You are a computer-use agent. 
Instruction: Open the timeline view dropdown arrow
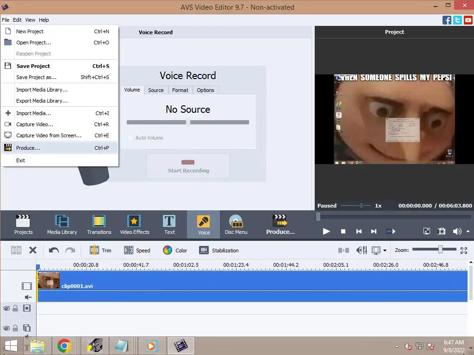coord(385,251)
